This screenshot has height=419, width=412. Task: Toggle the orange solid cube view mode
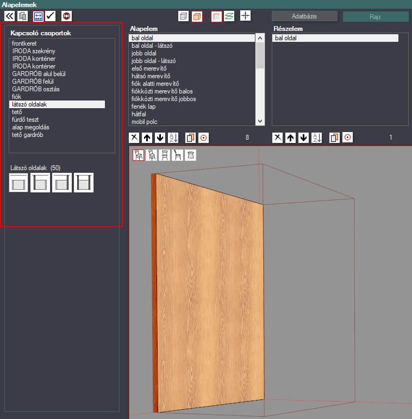point(197,16)
